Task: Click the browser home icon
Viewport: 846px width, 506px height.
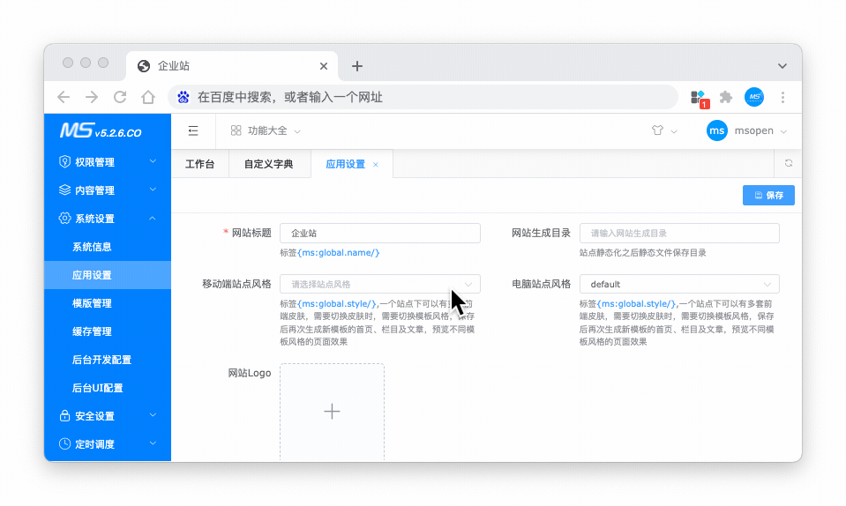Action: (148, 97)
